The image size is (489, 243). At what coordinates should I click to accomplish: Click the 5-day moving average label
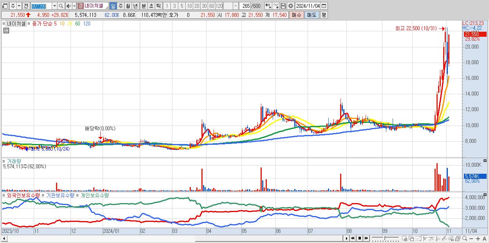[55, 23]
